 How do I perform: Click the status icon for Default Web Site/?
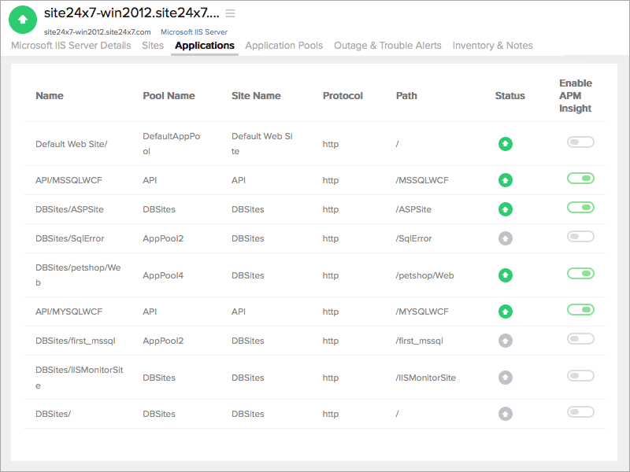505,143
